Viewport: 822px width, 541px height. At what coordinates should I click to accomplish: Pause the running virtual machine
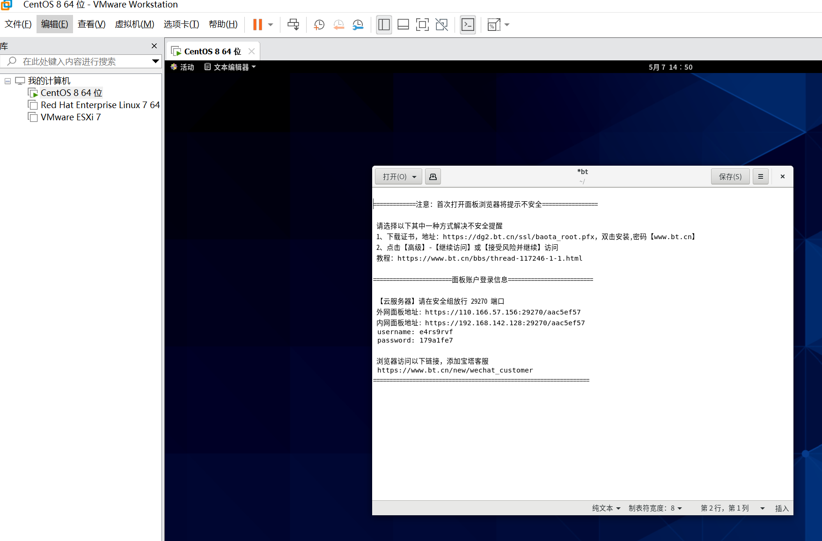coord(257,25)
